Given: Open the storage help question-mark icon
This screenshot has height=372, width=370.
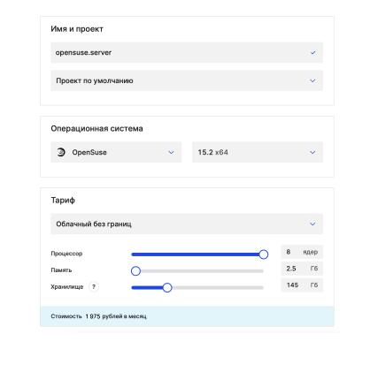Looking at the screenshot, I should [94, 286].
